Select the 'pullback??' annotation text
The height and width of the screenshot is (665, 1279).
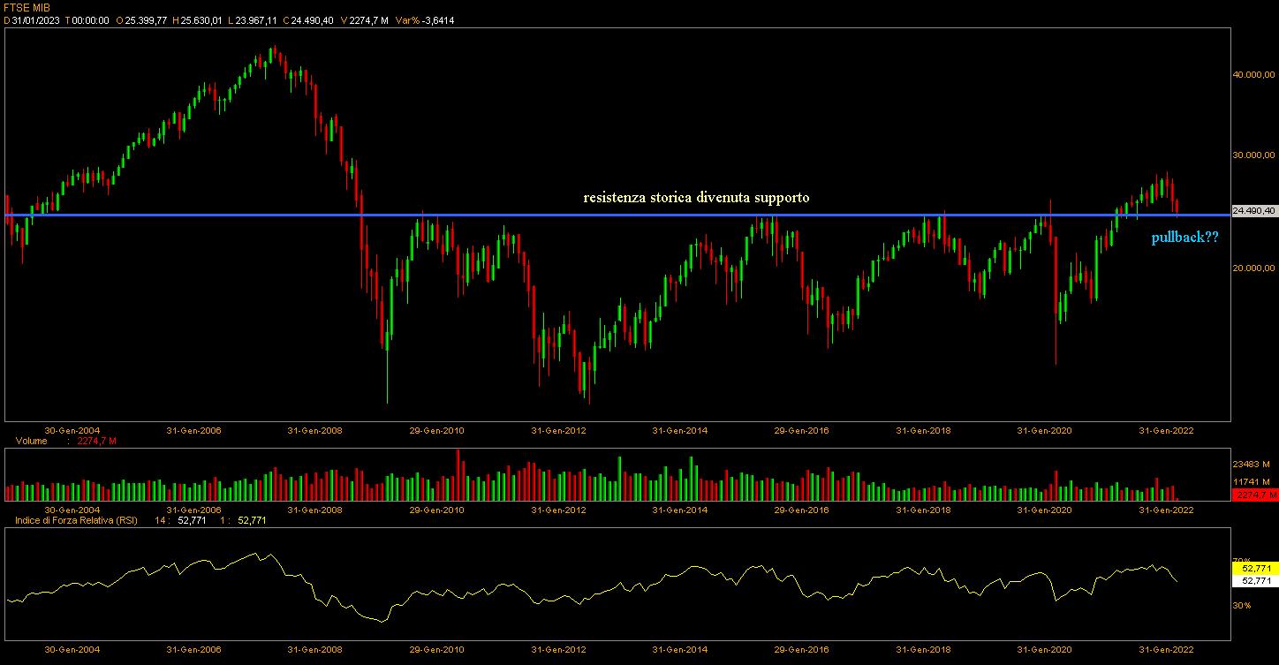pyautogui.click(x=1185, y=237)
